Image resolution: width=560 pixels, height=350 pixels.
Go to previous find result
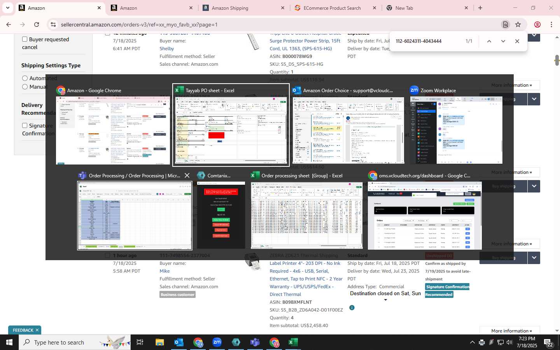[489, 41]
